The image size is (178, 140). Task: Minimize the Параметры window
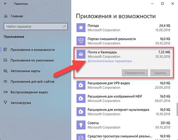point(152,4)
